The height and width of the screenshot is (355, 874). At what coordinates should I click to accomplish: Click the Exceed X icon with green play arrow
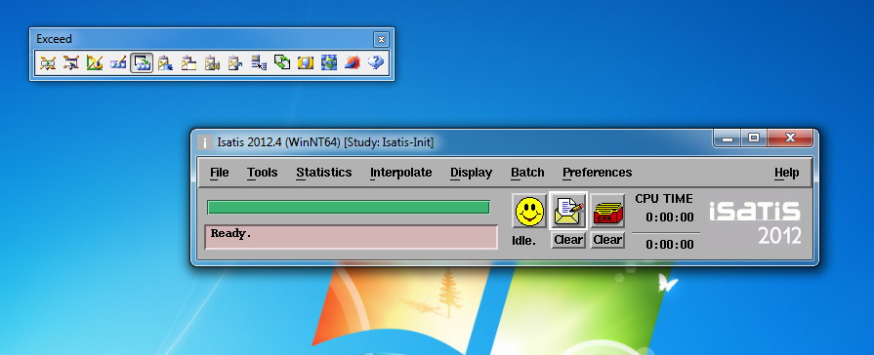coord(48,62)
